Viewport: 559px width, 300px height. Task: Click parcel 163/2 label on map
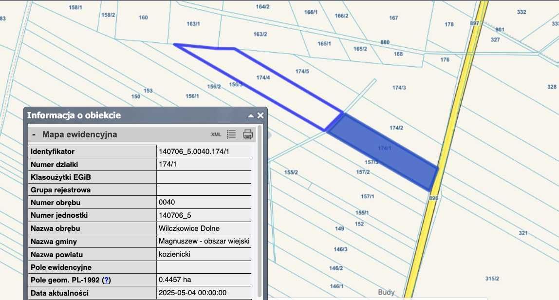tap(260, 34)
